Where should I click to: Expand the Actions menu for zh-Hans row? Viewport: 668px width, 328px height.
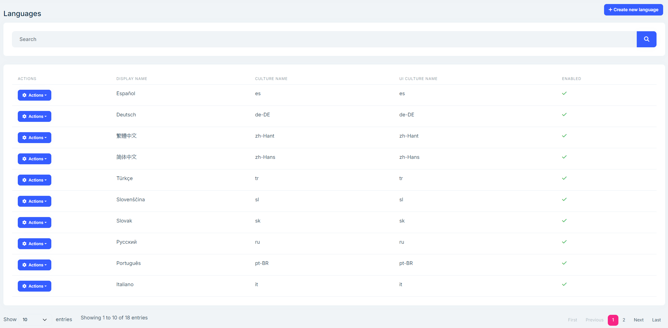pos(34,159)
